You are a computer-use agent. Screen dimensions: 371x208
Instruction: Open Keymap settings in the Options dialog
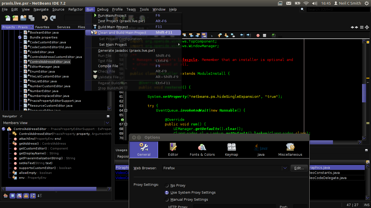[231, 150]
